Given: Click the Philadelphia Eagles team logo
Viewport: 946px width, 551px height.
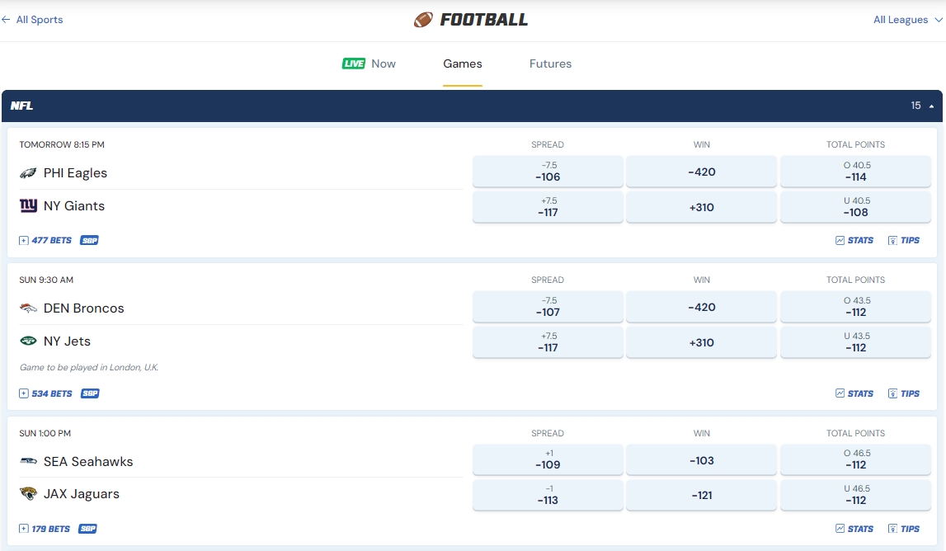Looking at the screenshot, I should 28,173.
